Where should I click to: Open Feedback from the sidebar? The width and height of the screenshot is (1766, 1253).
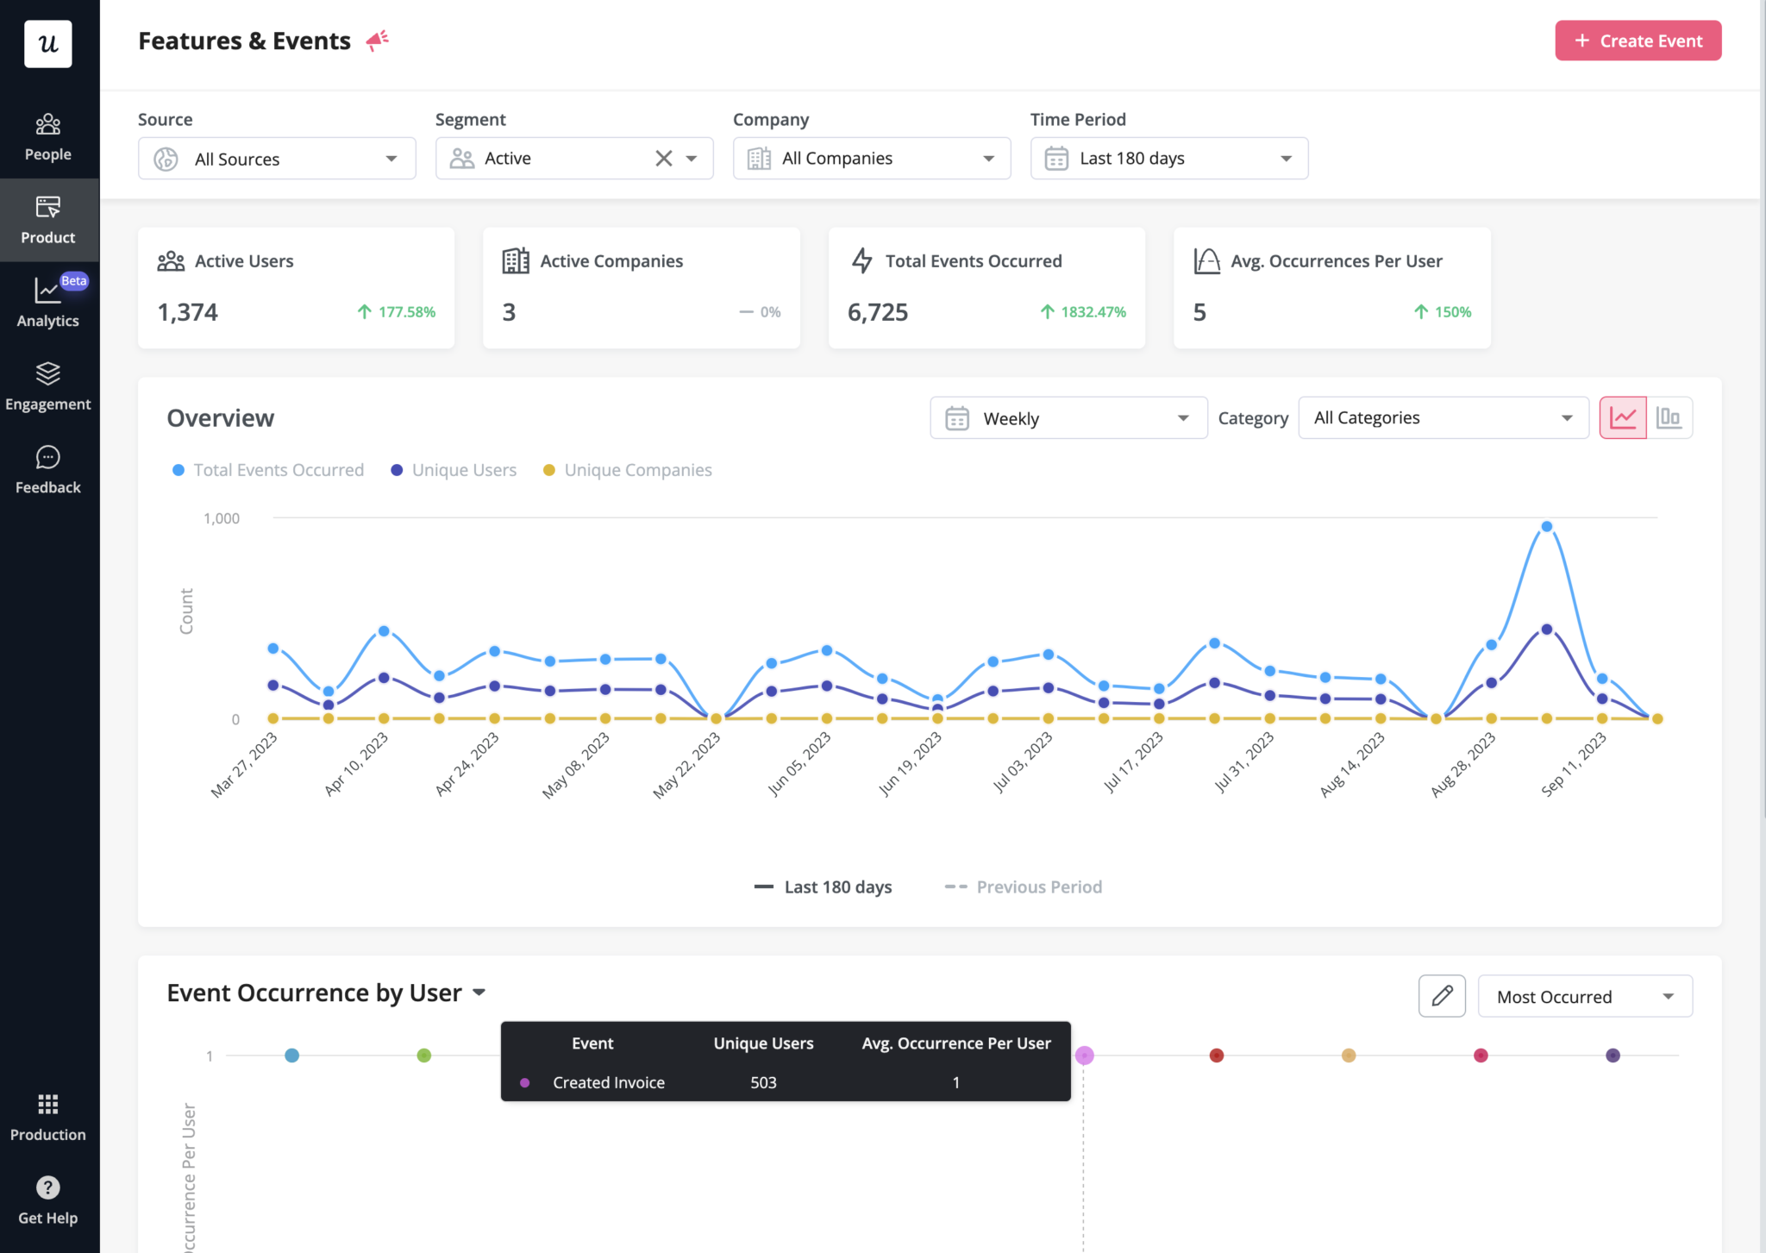pyautogui.click(x=47, y=468)
